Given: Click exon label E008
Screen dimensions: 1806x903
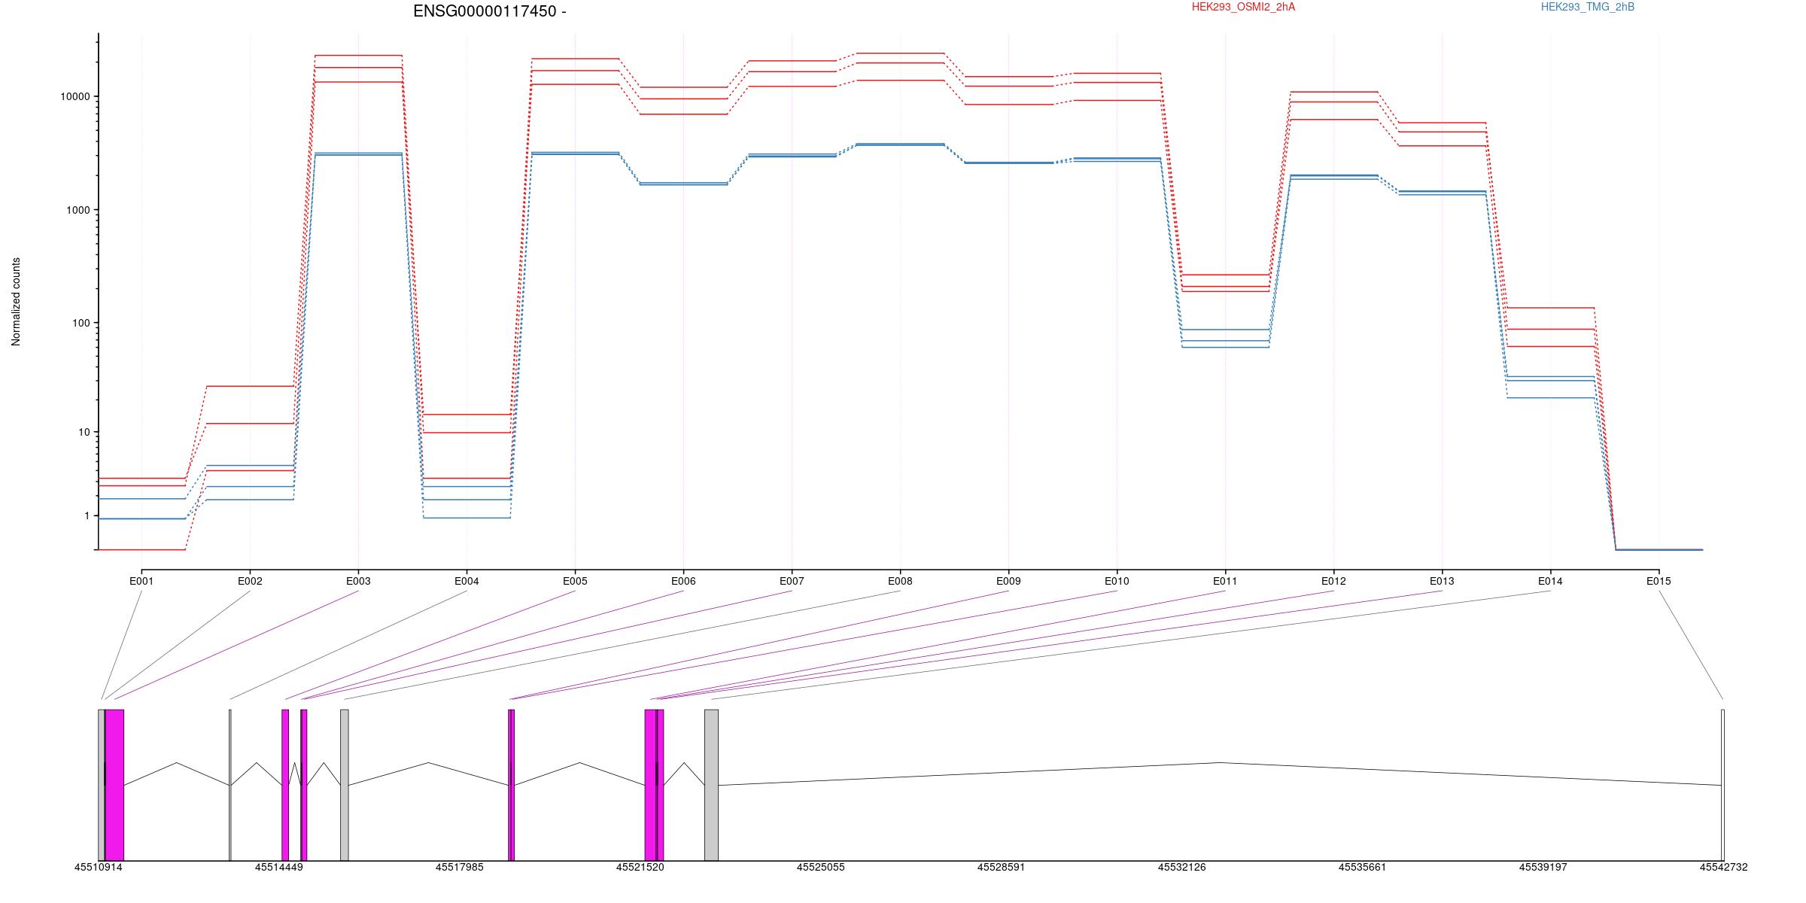Looking at the screenshot, I should [x=900, y=581].
